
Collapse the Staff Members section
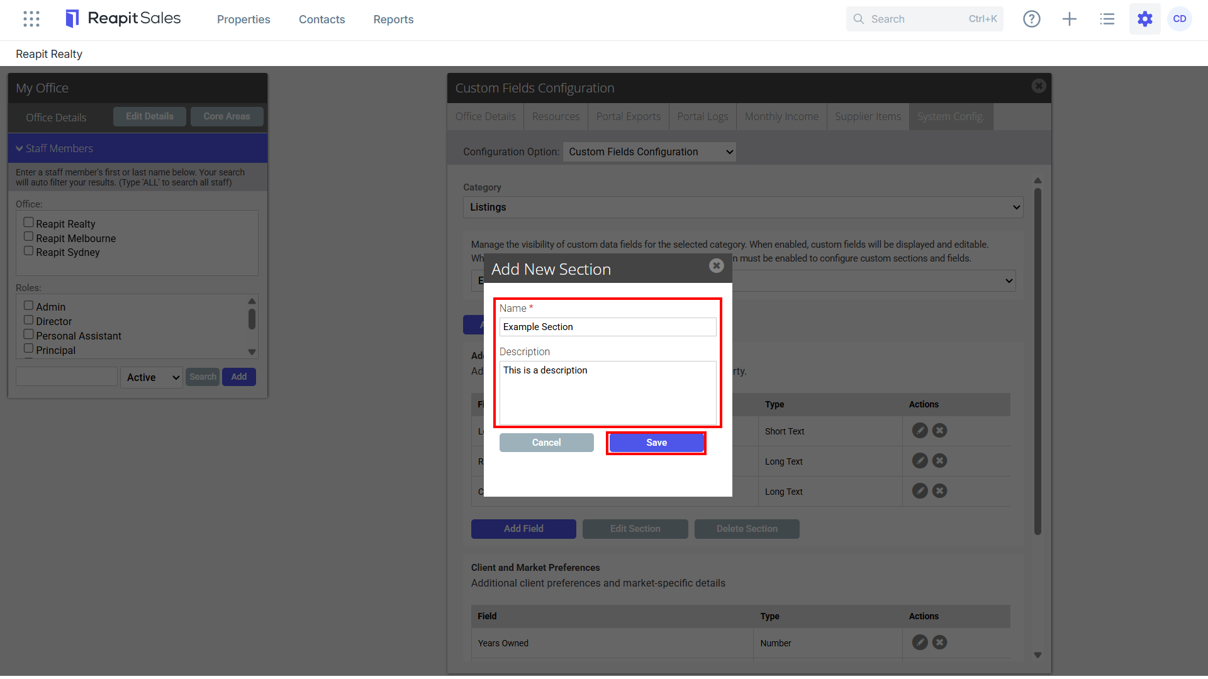coord(138,148)
